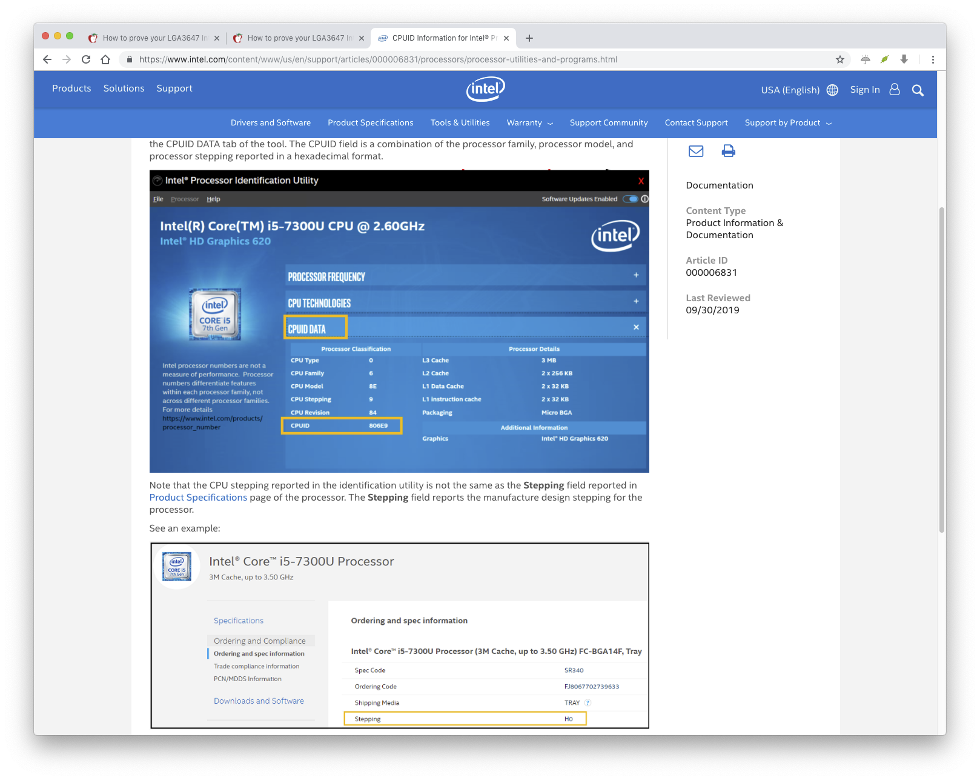Open the Products menu

tap(71, 88)
